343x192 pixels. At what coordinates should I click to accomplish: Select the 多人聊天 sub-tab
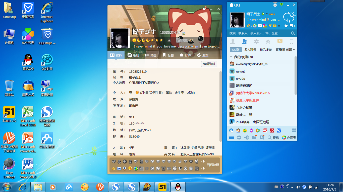250,50
